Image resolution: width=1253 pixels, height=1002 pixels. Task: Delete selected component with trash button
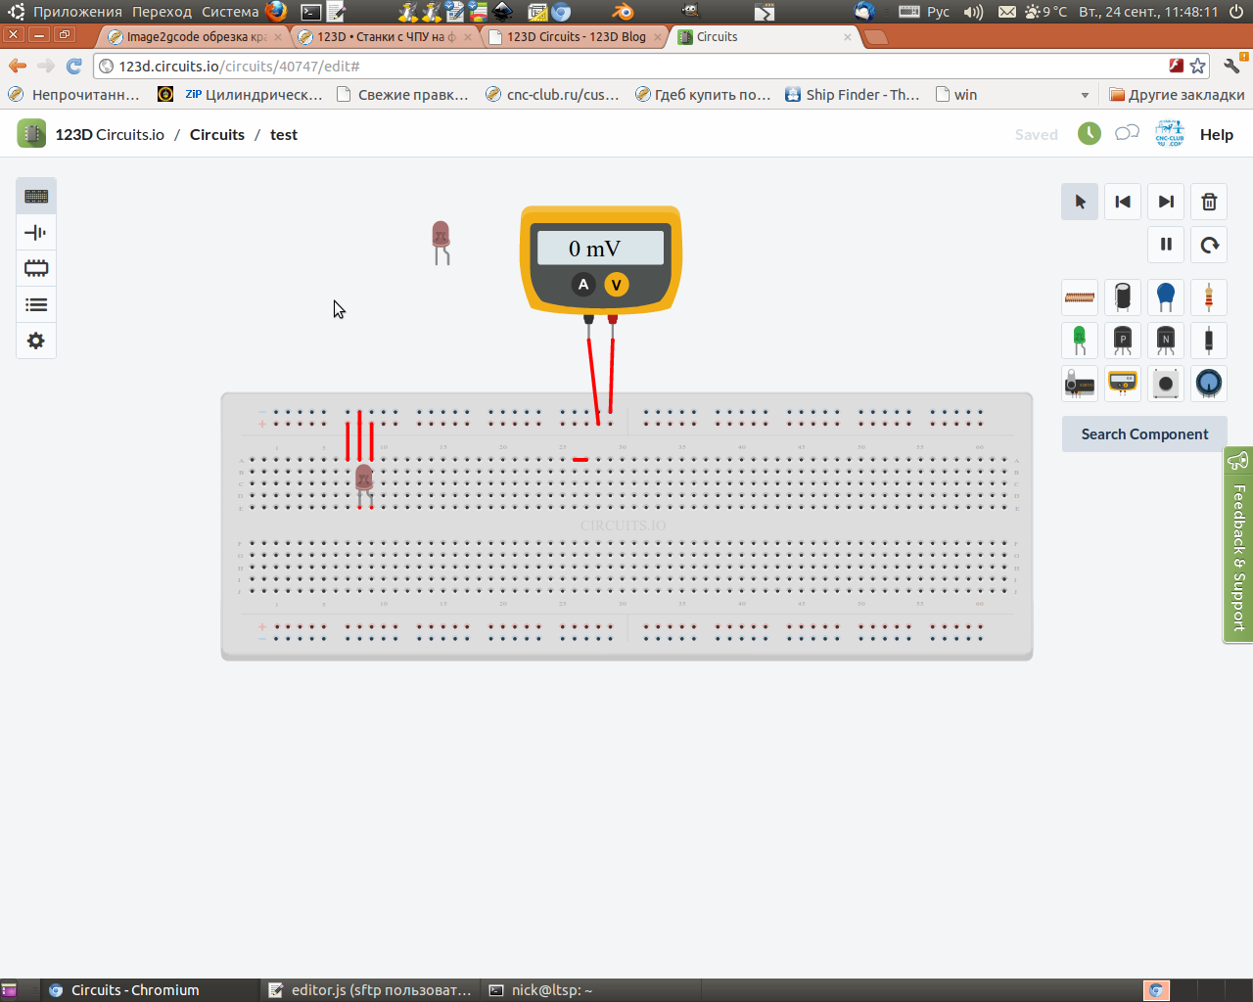point(1209,202)
